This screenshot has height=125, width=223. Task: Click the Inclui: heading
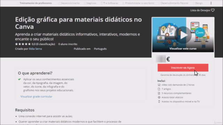click(161, 81)
